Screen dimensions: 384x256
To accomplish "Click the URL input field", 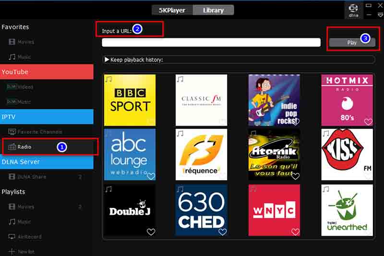I will [211, 42].
